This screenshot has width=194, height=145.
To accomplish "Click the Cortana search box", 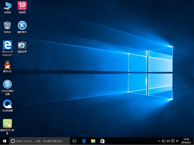I will 39,141.
